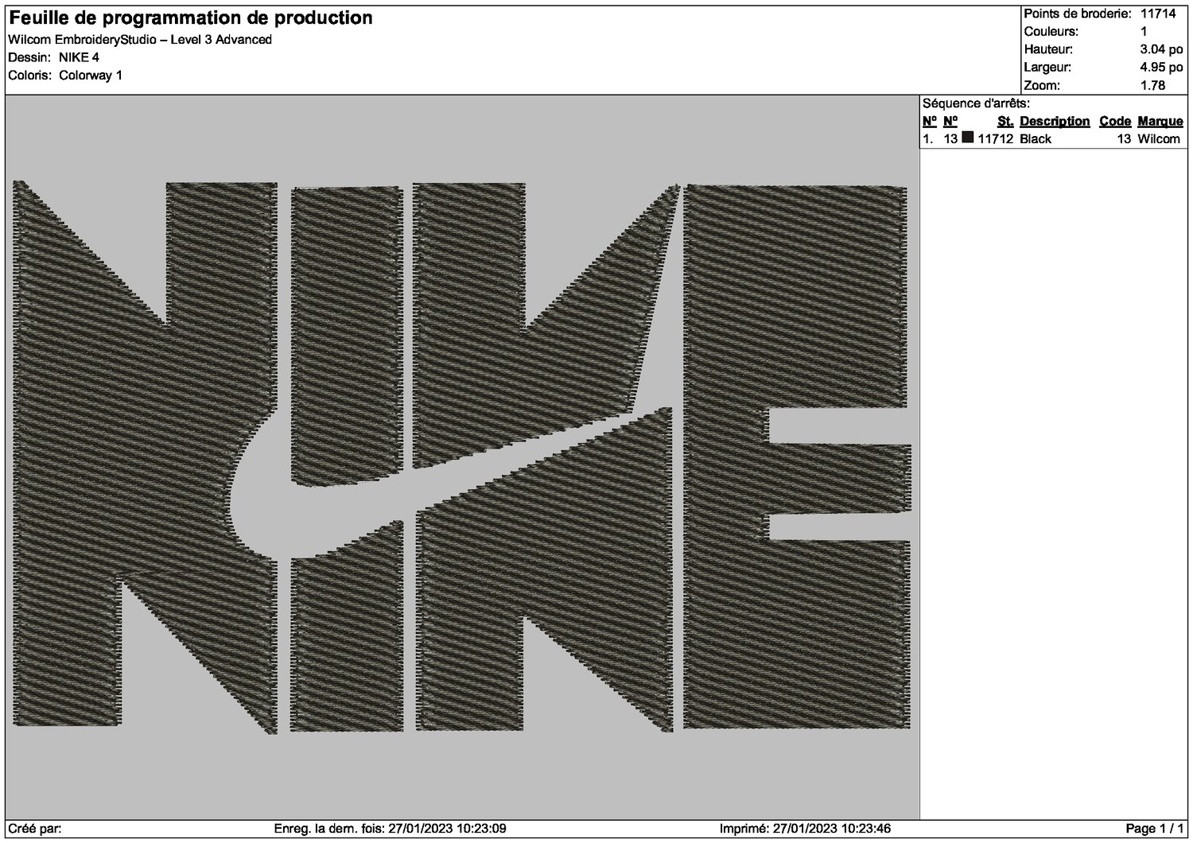Viewport: 1193px width, 843px height.
Task: Click the "St." column header
Action: [x=1005, y=122]
